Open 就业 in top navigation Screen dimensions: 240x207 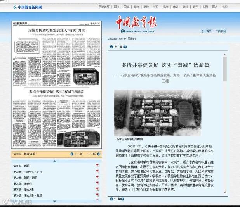(185, 7)
